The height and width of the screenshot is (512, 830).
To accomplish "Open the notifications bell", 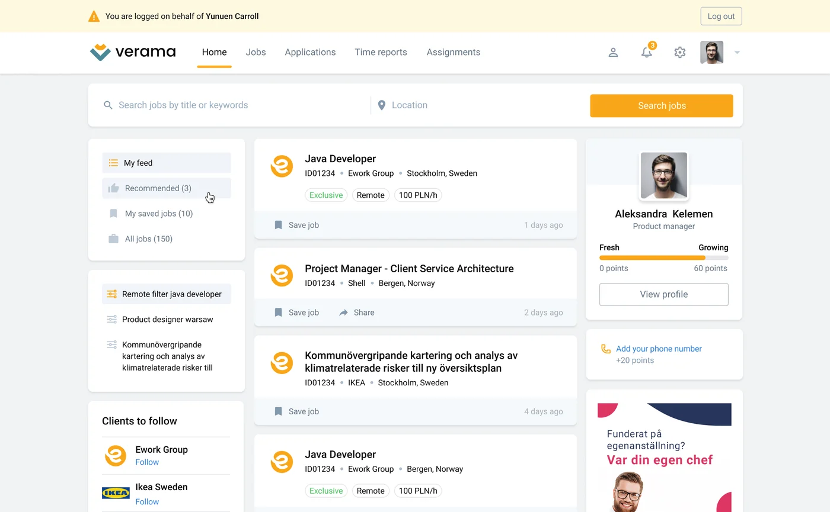I will (647, 53).
